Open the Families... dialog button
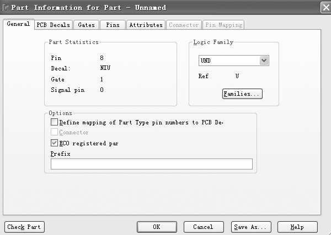331x235 pixels. coord(242,94)
